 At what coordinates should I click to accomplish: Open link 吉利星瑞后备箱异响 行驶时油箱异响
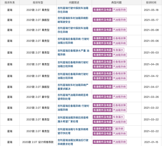(73, 108)
